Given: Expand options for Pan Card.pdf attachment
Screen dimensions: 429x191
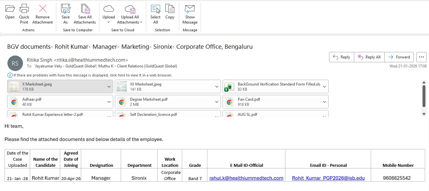Looking at the screenshot, I should tap(324, 102).
